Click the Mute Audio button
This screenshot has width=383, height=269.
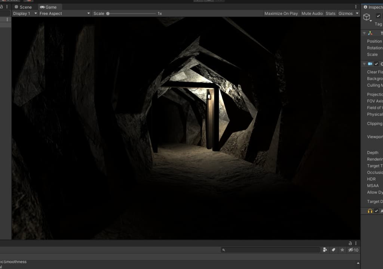tap(312, 13)
